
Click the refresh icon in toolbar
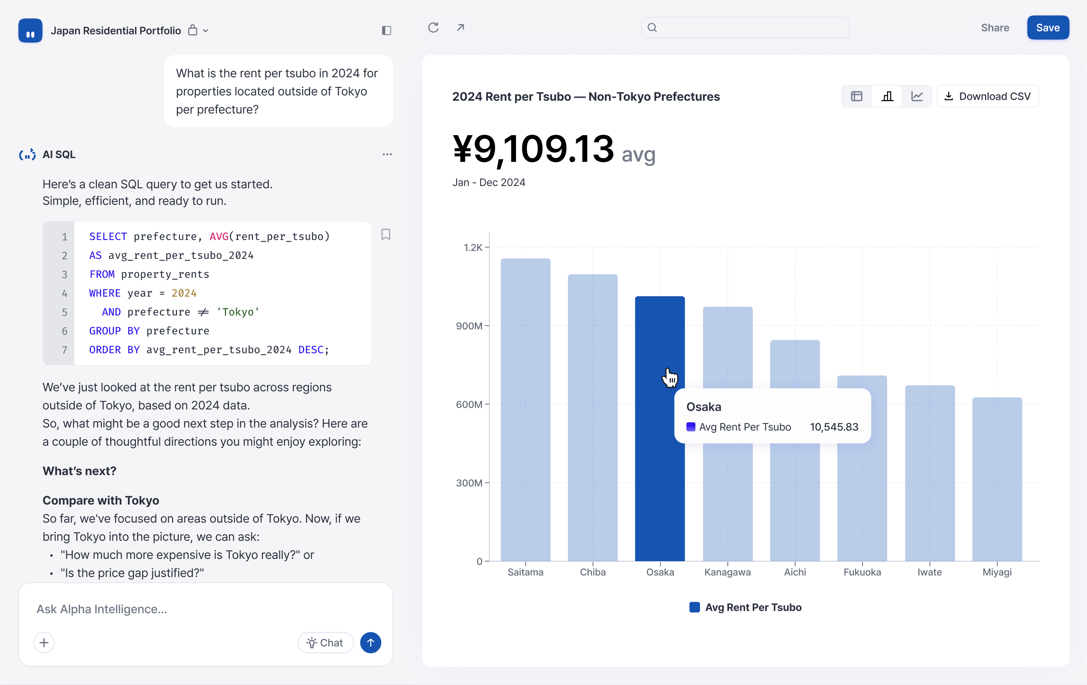tap(434, 28)
